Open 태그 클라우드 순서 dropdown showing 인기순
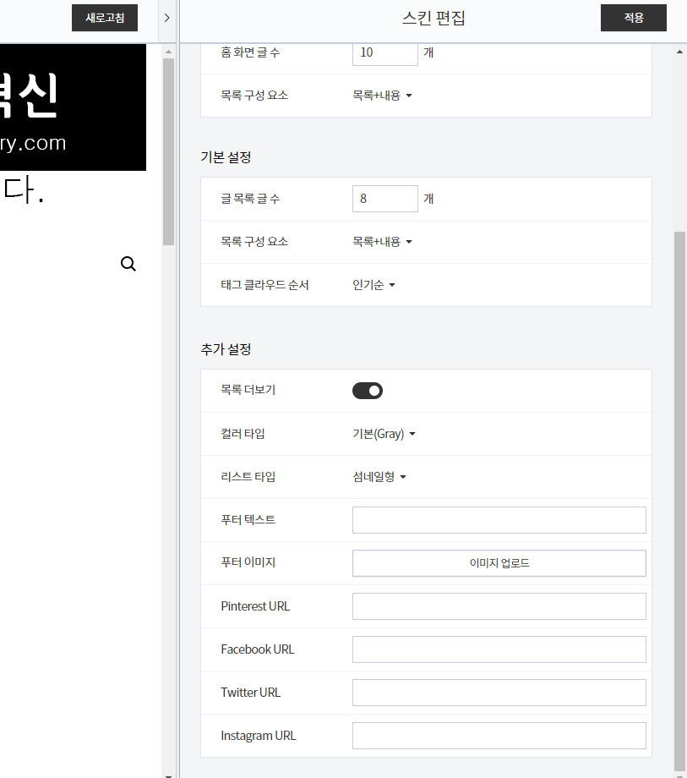687x778 pixels. tap(373, 285)
